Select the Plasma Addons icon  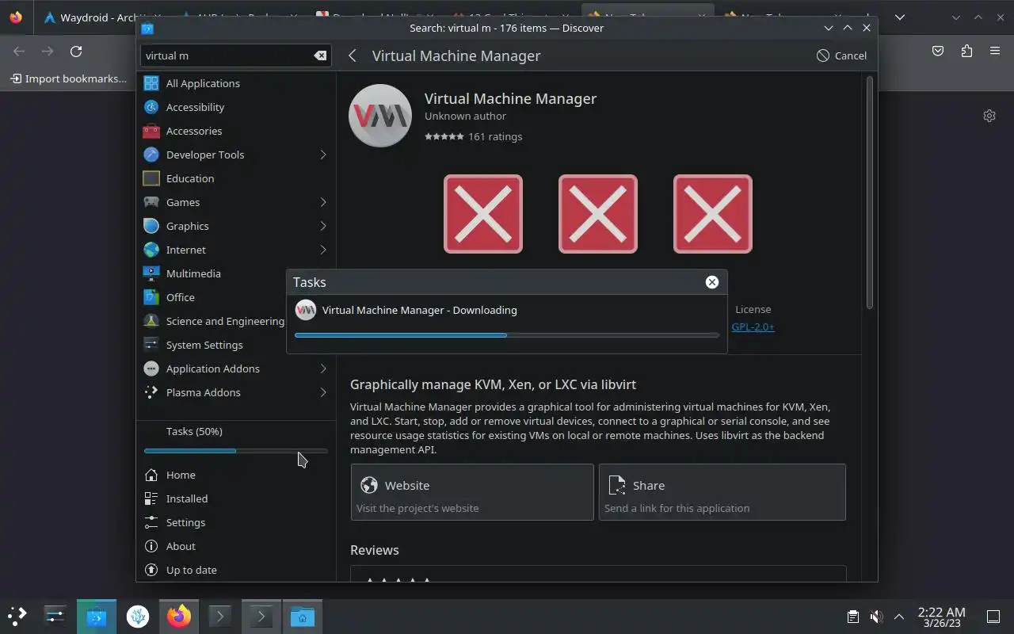click(151, 392)
